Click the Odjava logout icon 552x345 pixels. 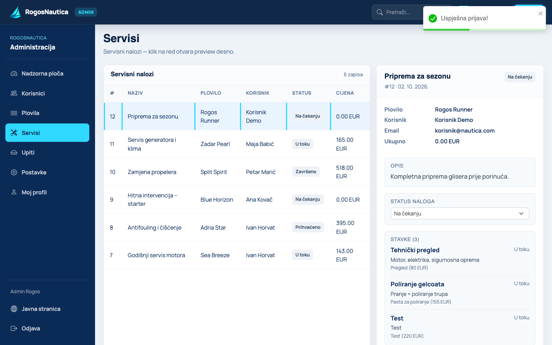point(14,329)
